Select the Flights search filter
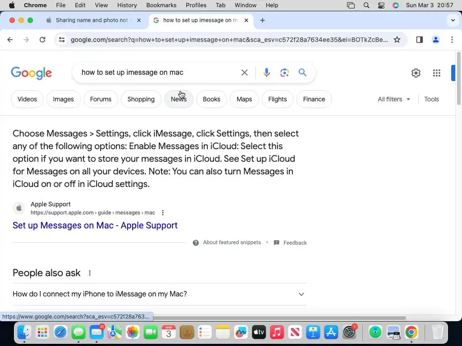The image size is (462, 346). click(x=277, y=99)
